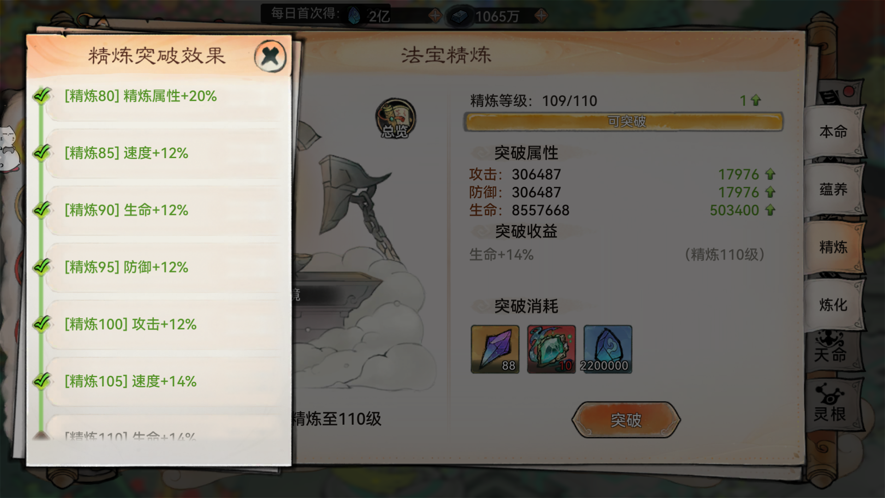This screenshot has width=885, height=498.
Task: Switch to the 本命 tab
Action: point(833,132)
